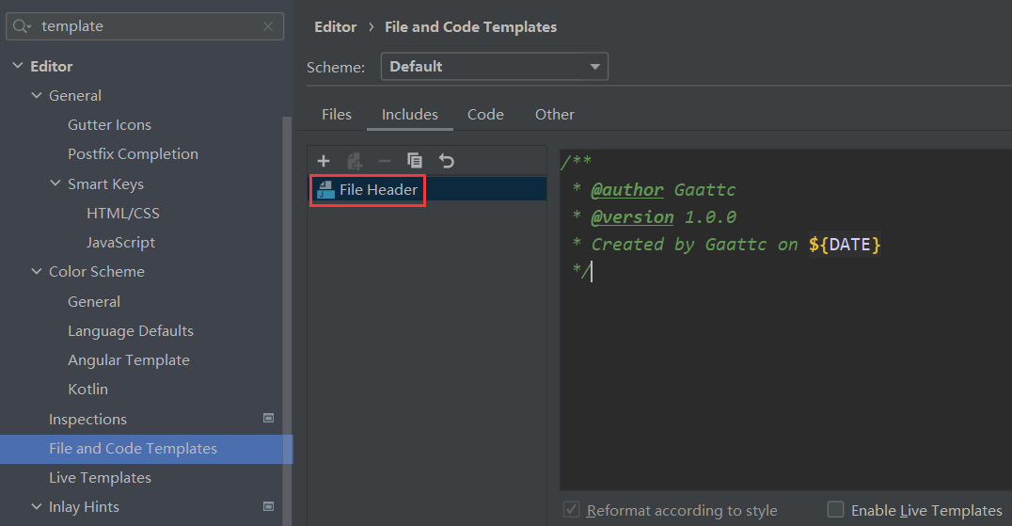Viewport: 1012px width, 526px height.
Task: Toggle Reformat according to style checkbox
Action: [x=571, y=509]
